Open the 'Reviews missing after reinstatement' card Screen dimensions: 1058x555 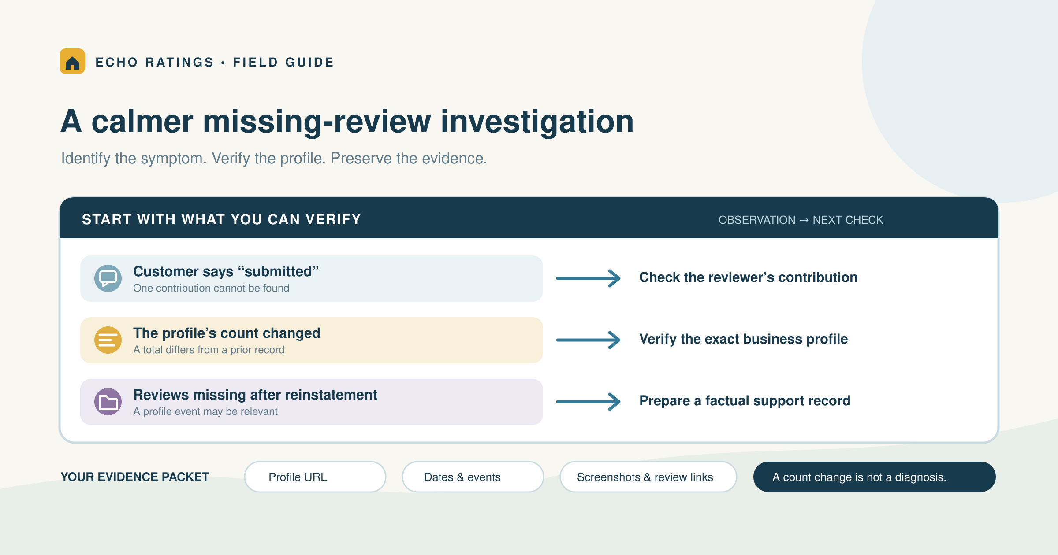[312, 402]
